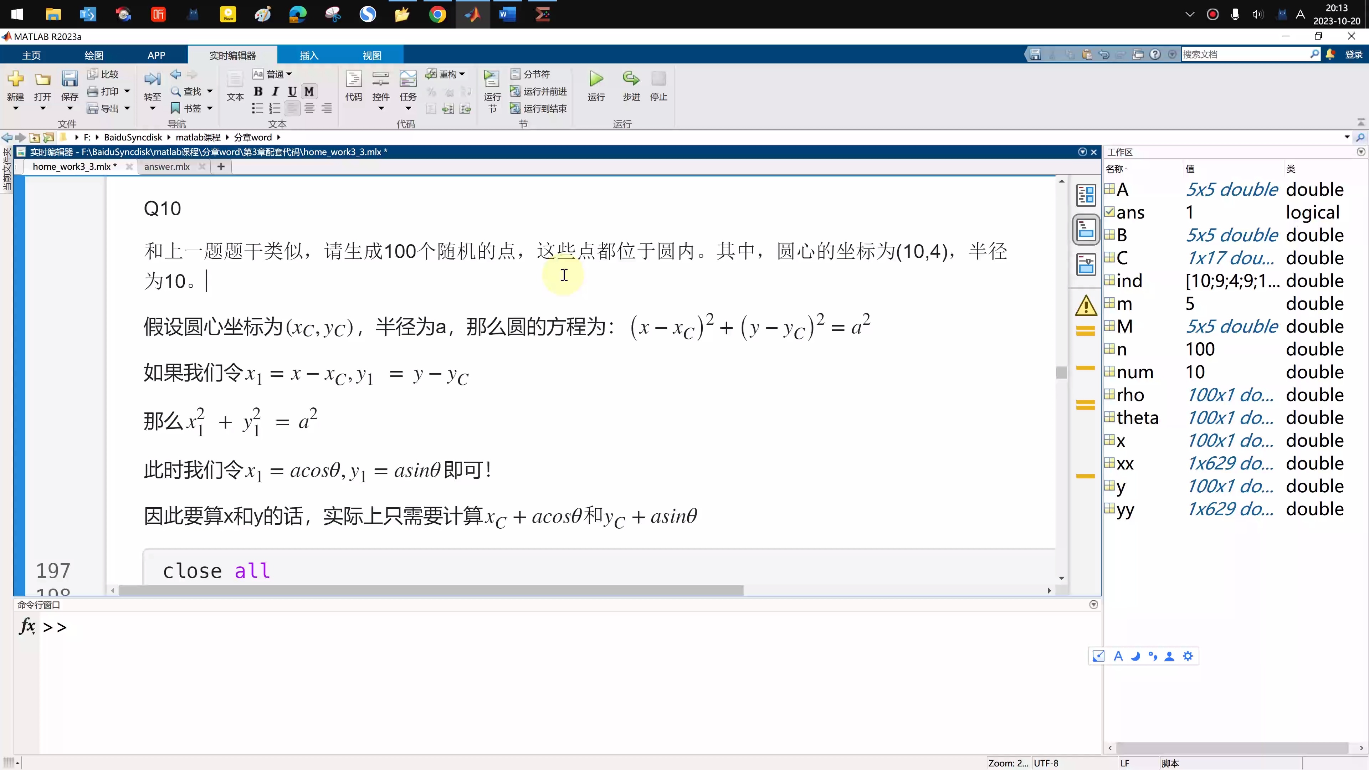Open the help question mark icon
This screenshot has width=1369, height=770.
click(1155, 54)
